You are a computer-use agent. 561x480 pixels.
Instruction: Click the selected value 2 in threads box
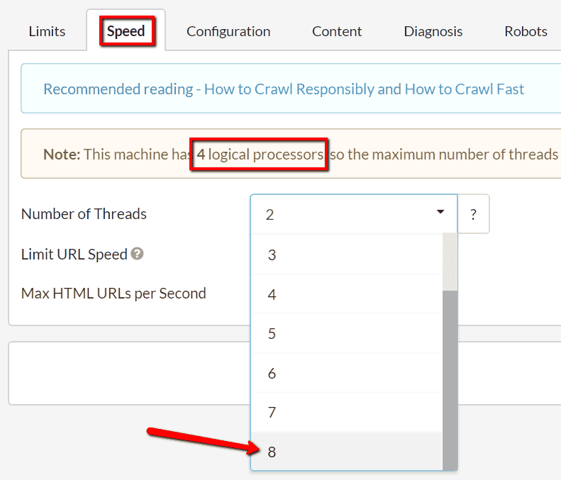pos(270,215)
